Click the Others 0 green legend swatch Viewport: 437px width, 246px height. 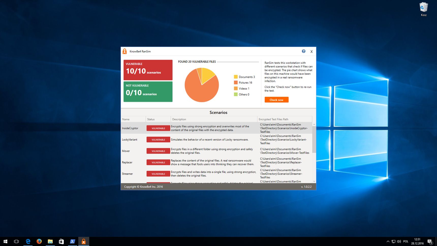point(236,94)
